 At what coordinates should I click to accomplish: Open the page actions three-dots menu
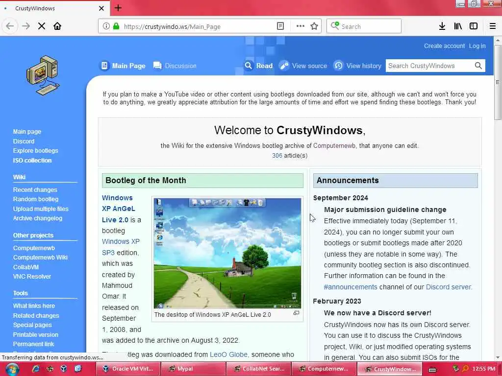pyautogui.click(x=301, y=26)
